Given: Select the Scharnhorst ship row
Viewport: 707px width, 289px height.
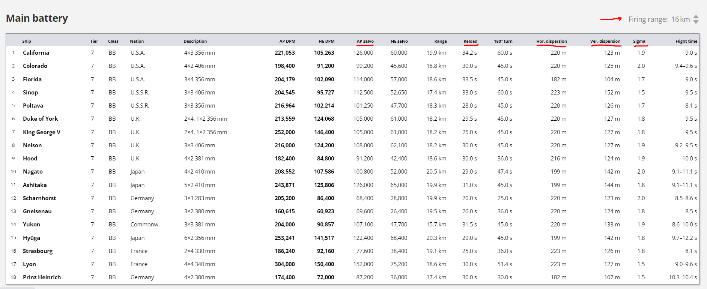Looking at the screenshot, I should [39, 198].
